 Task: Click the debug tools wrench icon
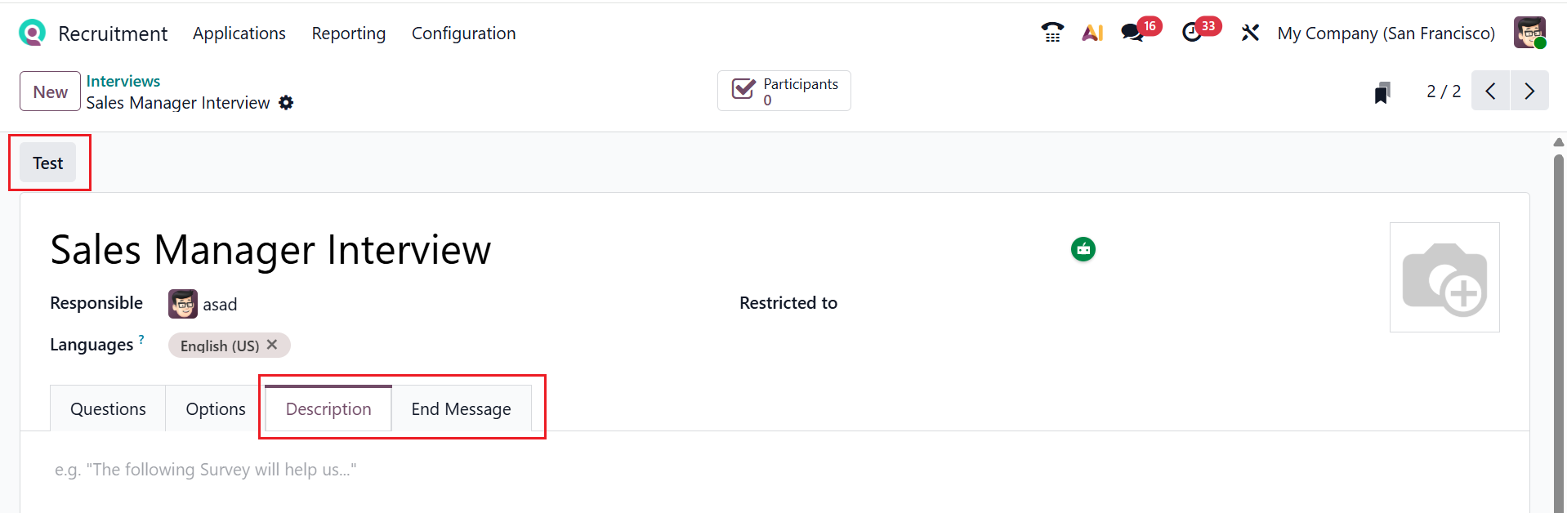[x=1250, y=33]
